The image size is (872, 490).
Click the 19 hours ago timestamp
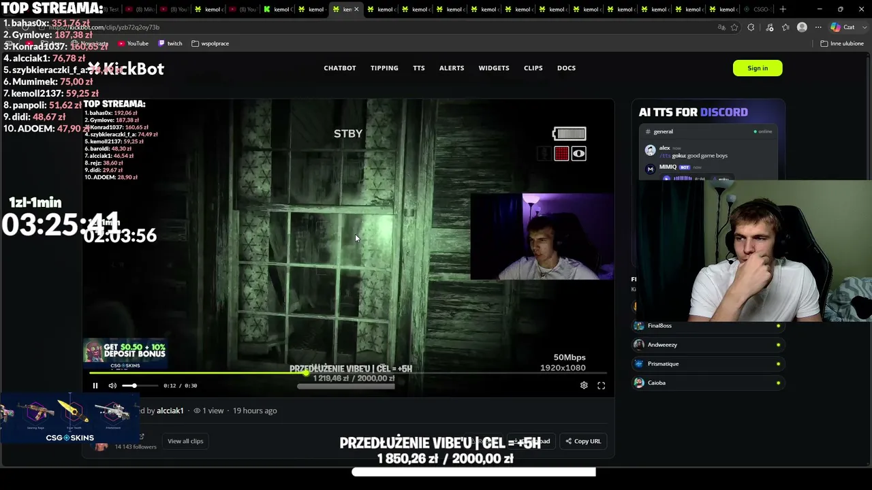(255, 410)
